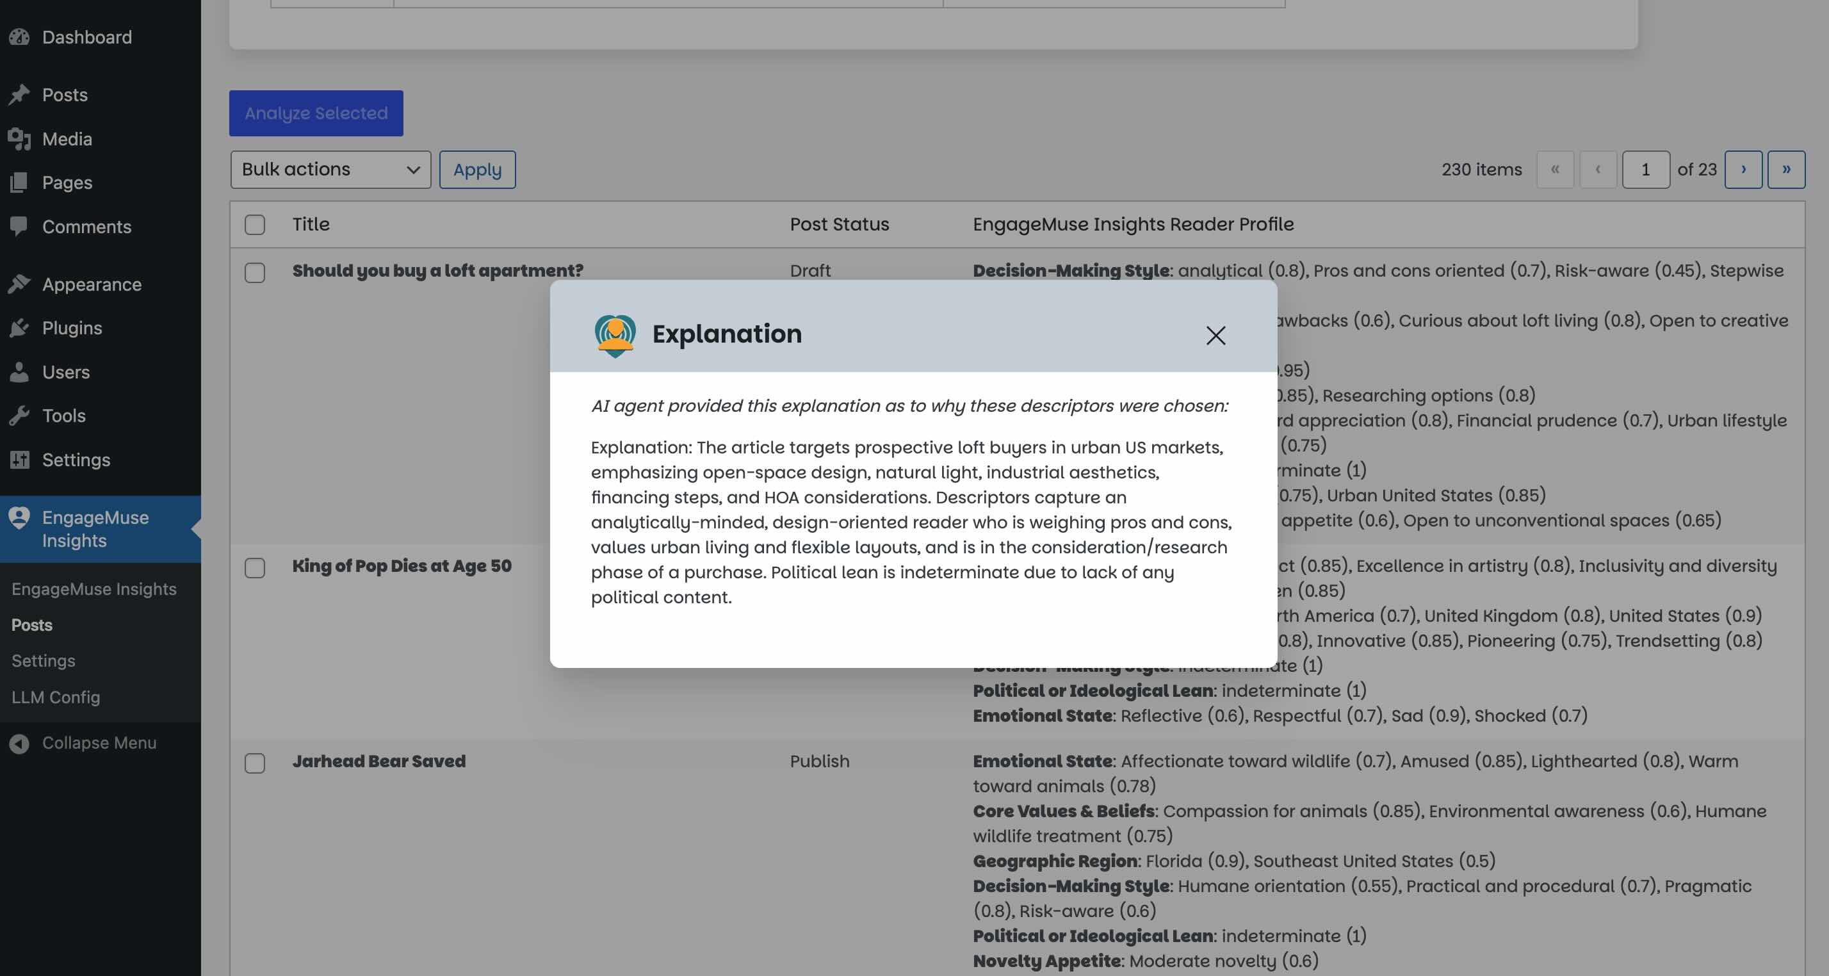Open Plugins via the plug icon
This screenshot has height=976, width=1829.
click(x=20, y=328)
